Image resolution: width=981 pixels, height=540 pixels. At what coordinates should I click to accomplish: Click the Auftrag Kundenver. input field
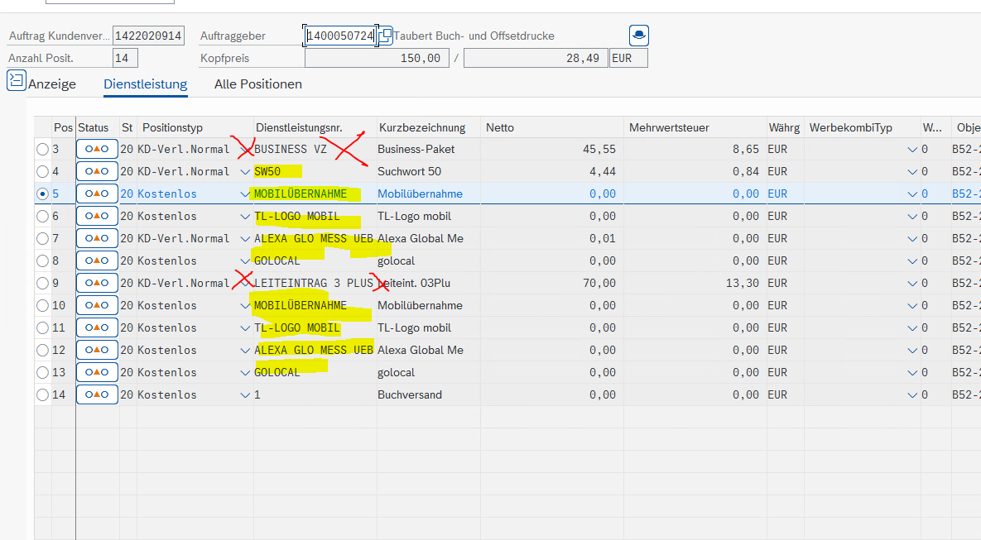148,36
